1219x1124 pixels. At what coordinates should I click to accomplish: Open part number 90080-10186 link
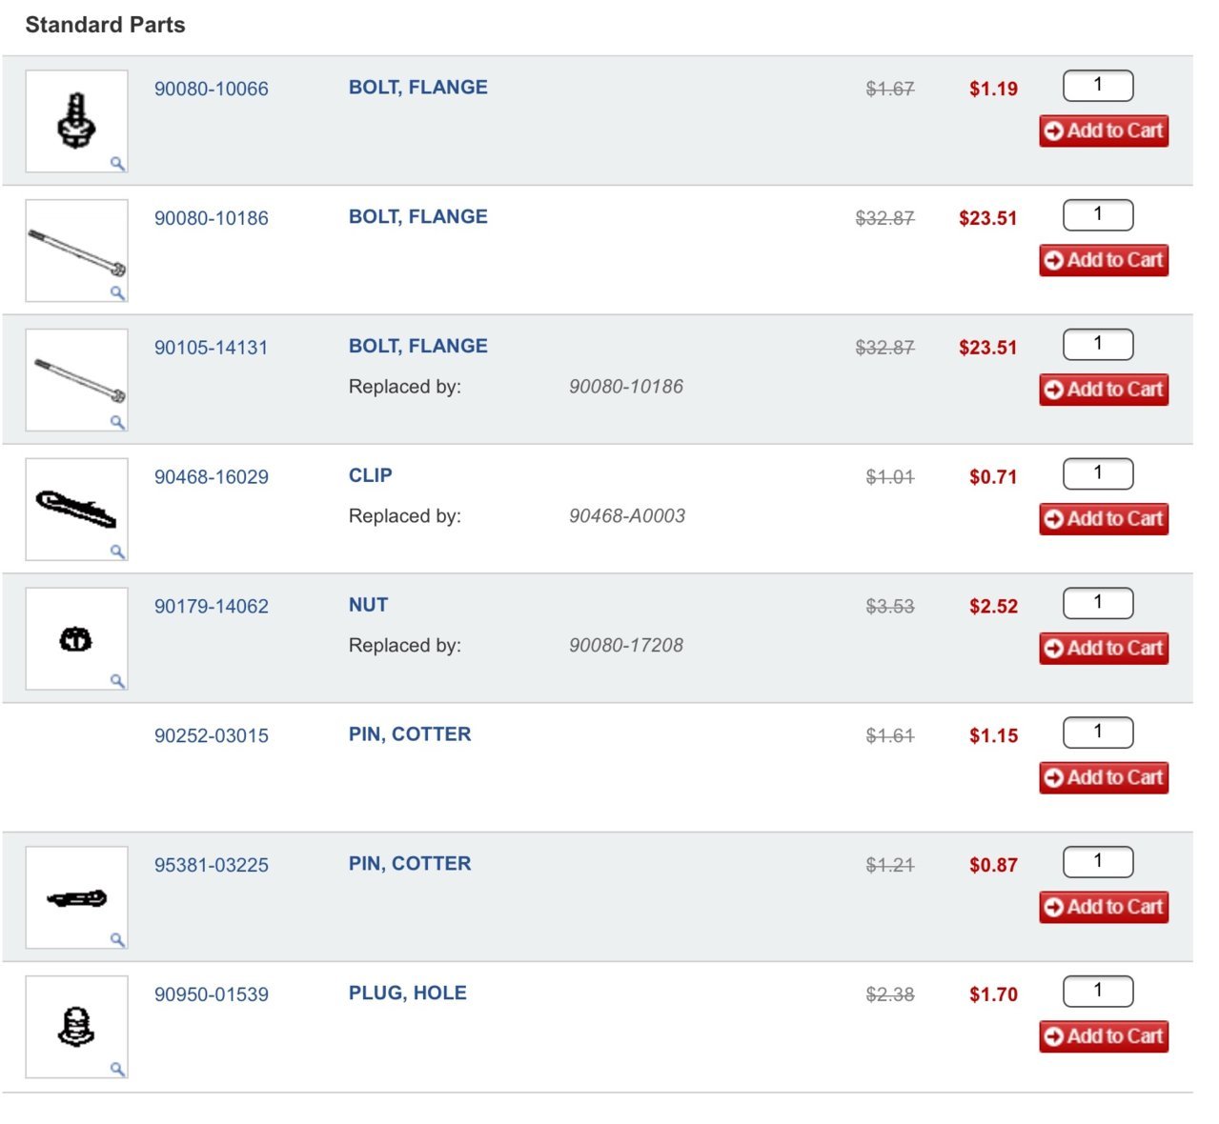coord(212,218)
